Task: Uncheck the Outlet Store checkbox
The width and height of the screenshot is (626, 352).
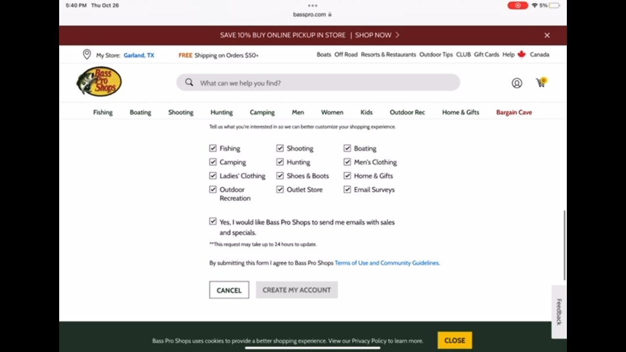Action: coord(280,189)
